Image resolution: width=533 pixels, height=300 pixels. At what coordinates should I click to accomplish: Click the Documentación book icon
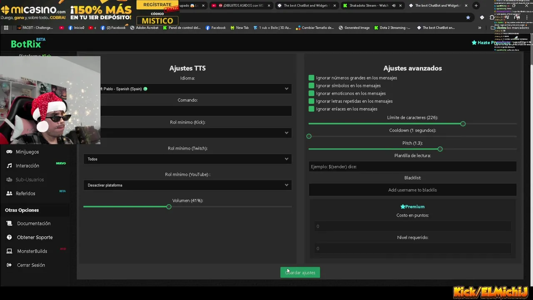[x=9, y=223]
